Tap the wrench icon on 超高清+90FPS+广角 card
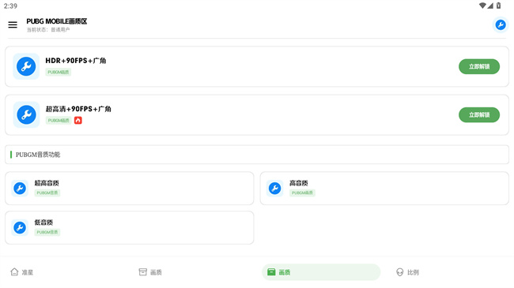The width and height of the screenshot is (514, 288). coord(26,114)
